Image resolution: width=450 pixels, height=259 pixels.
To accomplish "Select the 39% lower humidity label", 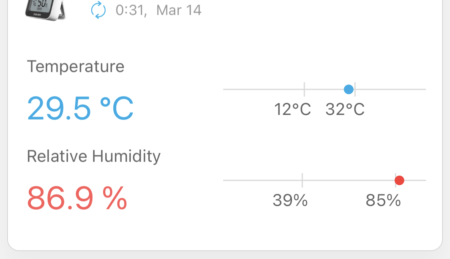I will point(290,200).
